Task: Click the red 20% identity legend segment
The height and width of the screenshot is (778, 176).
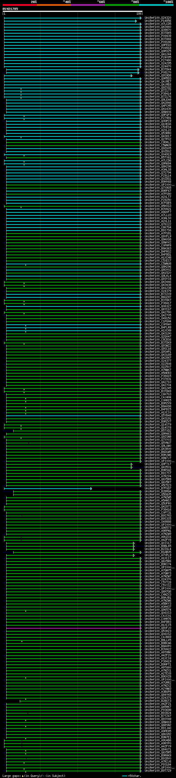Action: [x=20, y=5]
